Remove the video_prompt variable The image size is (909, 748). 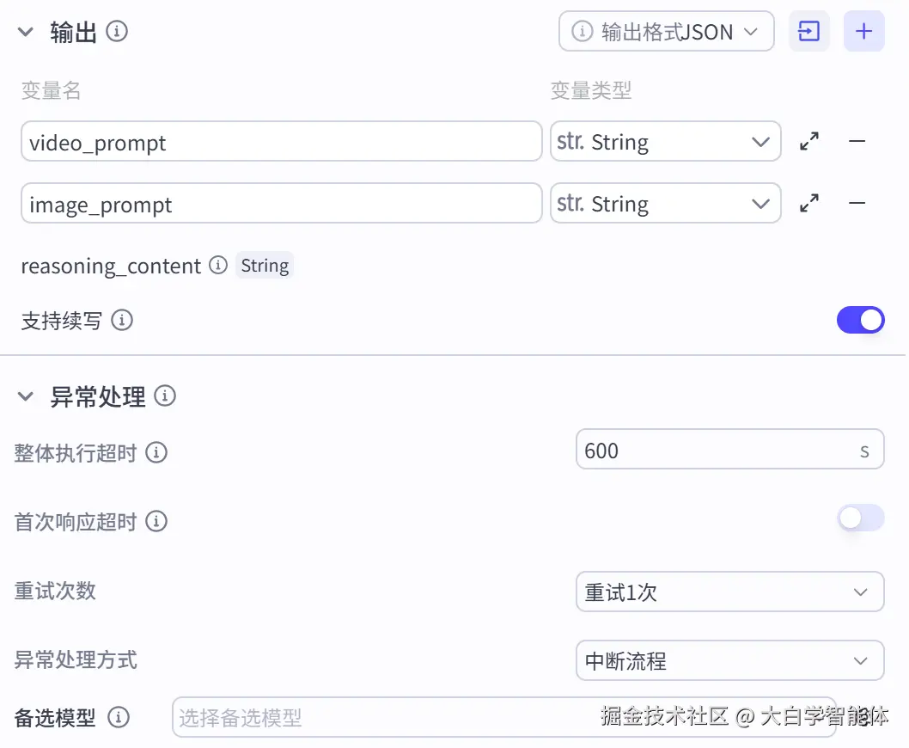pos(857,142)
